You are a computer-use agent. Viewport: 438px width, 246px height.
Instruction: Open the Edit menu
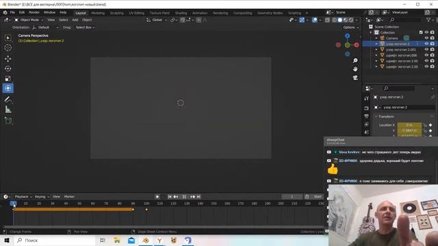click(x=22, y=12)
